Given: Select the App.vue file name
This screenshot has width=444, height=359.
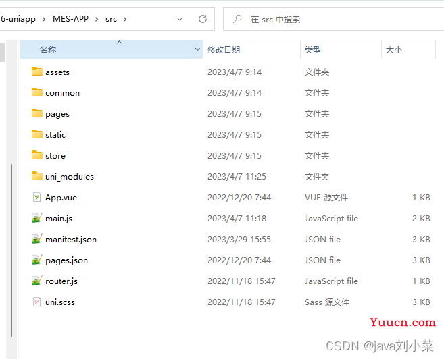Looking at the screenshot, I should tap(61, 198).
